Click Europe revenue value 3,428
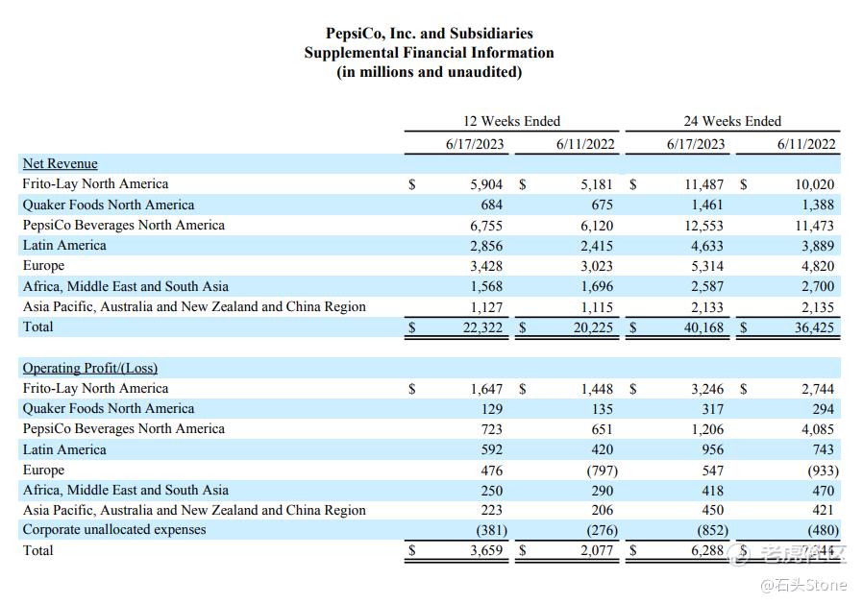The height and width of the screenshot is (604, 863). point(486,267)
